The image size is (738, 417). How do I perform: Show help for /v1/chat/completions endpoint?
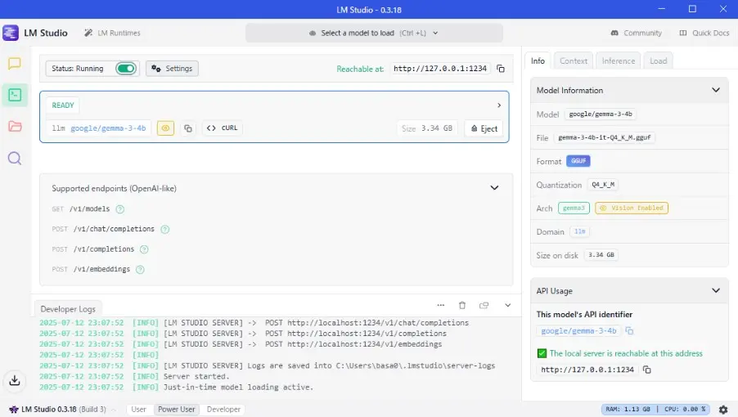[x=164, y=230]
